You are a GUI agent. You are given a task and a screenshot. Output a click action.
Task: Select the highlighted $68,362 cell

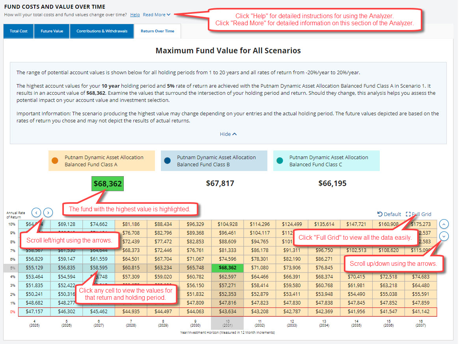pos(228,268)
